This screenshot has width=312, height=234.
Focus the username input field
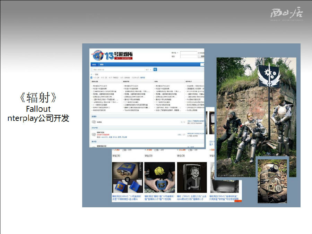tap(189, 53)
